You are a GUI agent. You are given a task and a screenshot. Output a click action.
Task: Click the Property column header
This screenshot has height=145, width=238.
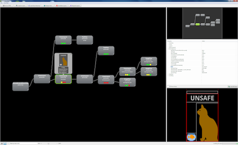click(x=184, y=41)
